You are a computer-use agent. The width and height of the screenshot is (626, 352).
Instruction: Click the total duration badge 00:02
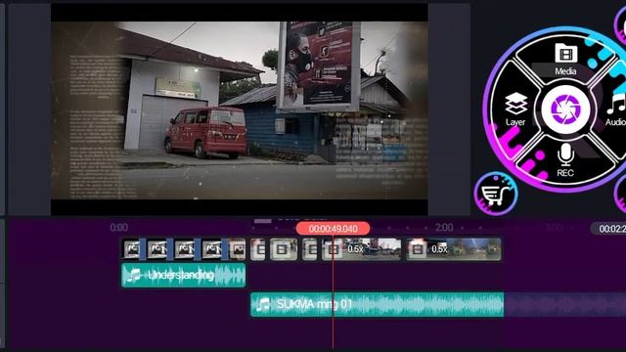[x=608, y=229]
